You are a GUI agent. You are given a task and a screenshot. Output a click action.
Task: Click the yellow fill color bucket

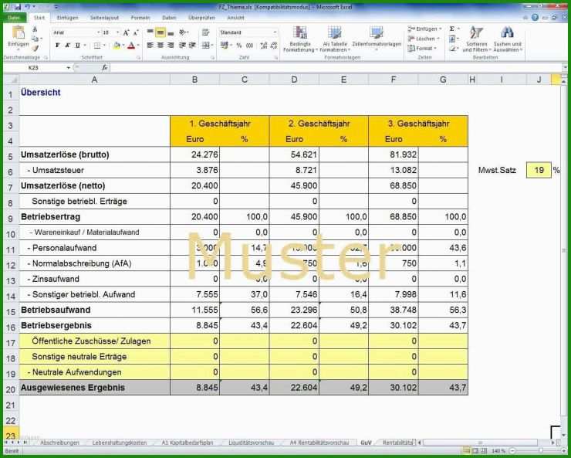(x=117, y=45)
